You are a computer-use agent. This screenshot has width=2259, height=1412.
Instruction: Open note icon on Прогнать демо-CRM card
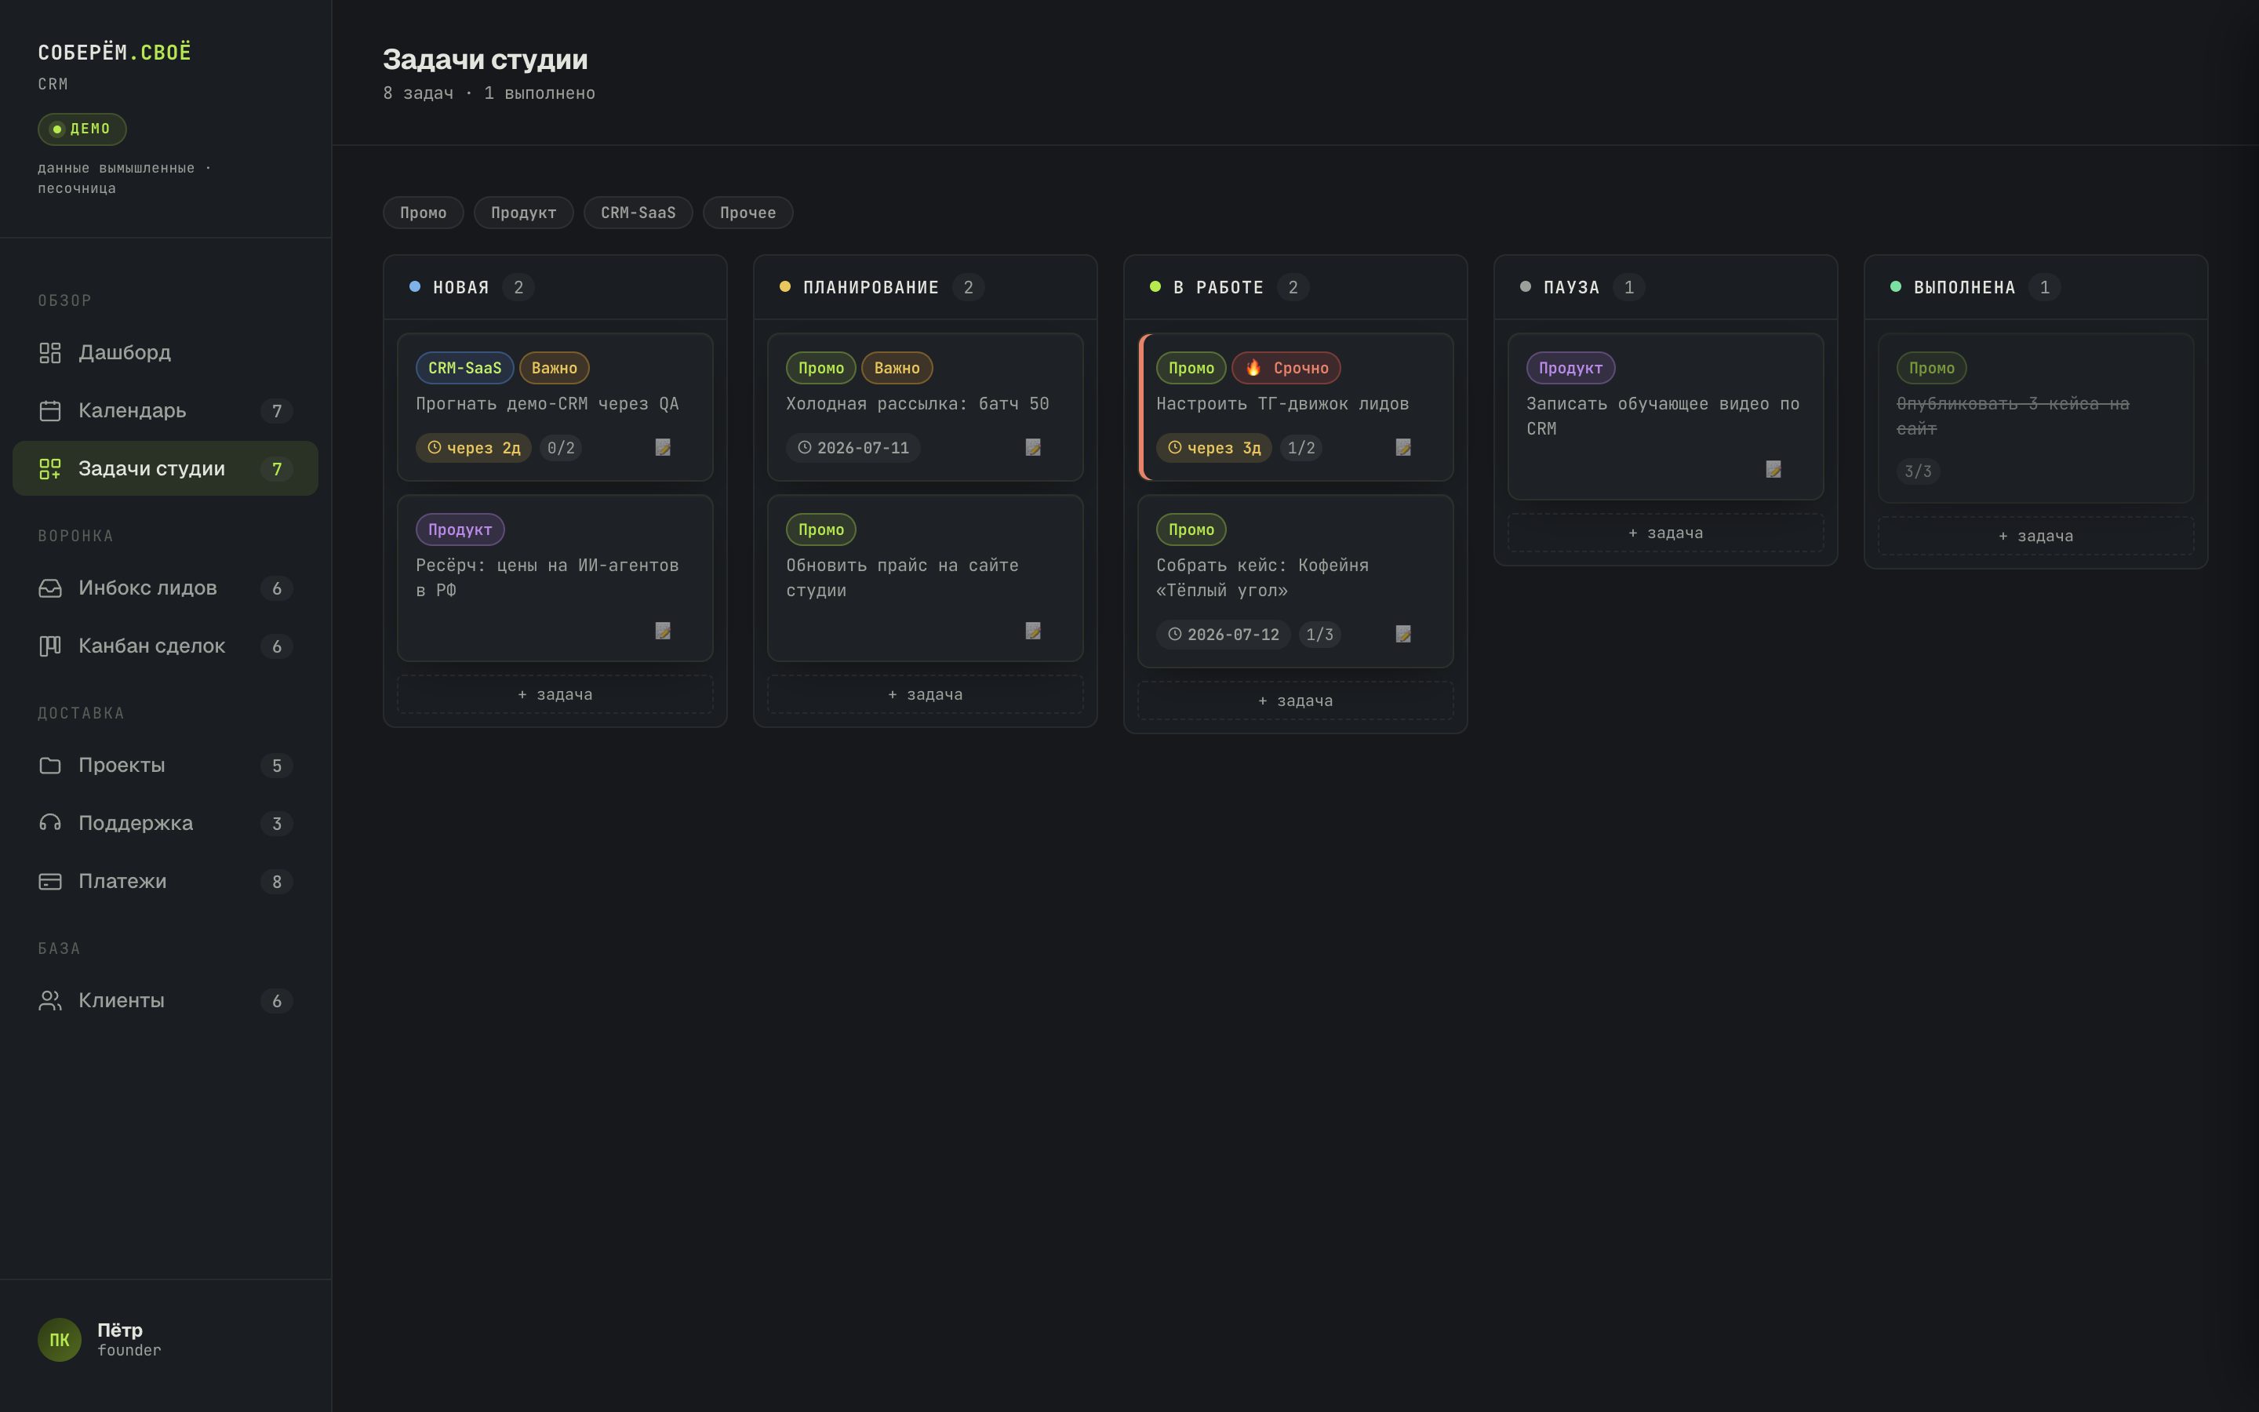(x=663, y=447)
